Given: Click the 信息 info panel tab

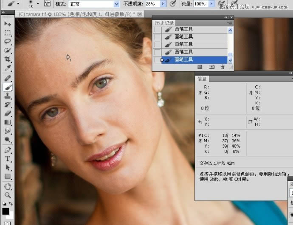Looking at the screenshot, I should click(202, 78).
